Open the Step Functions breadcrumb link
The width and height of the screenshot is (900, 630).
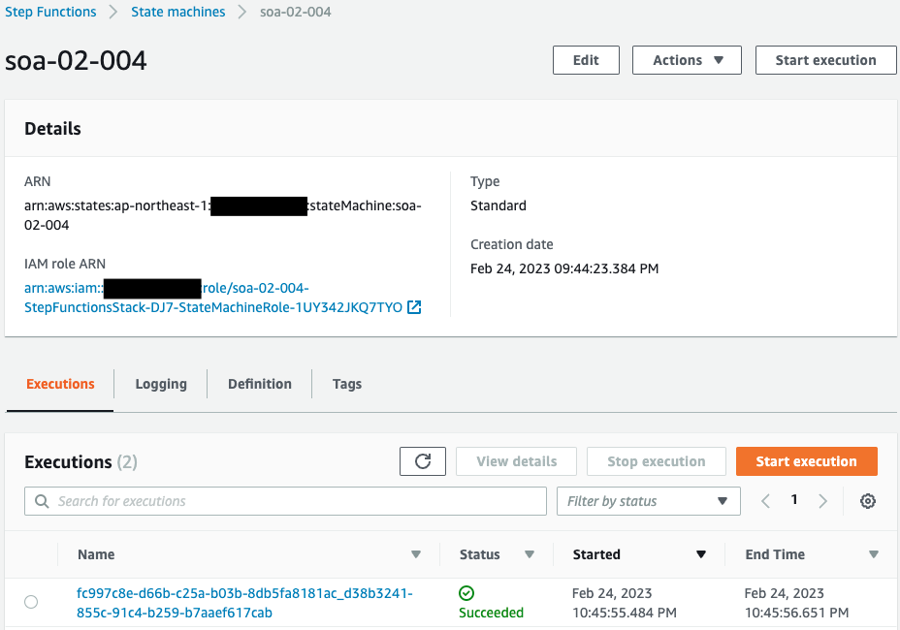pyautogui.click(x=50, y=12)
